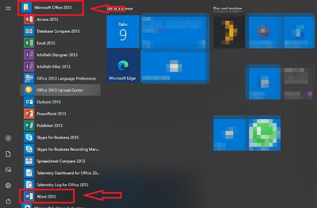Select the 'PowerPoint 2013' label
Image resolution: width=317 pixels, height=208 pixels.
click(x=52, y=114)
